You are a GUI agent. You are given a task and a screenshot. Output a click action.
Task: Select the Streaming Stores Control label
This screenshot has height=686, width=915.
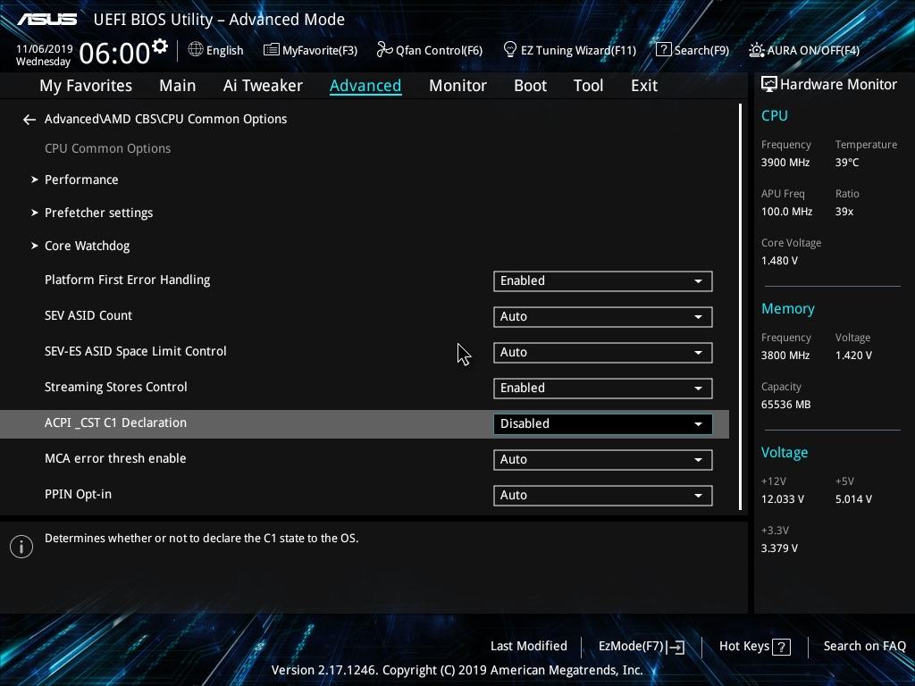tap(115, 387)
